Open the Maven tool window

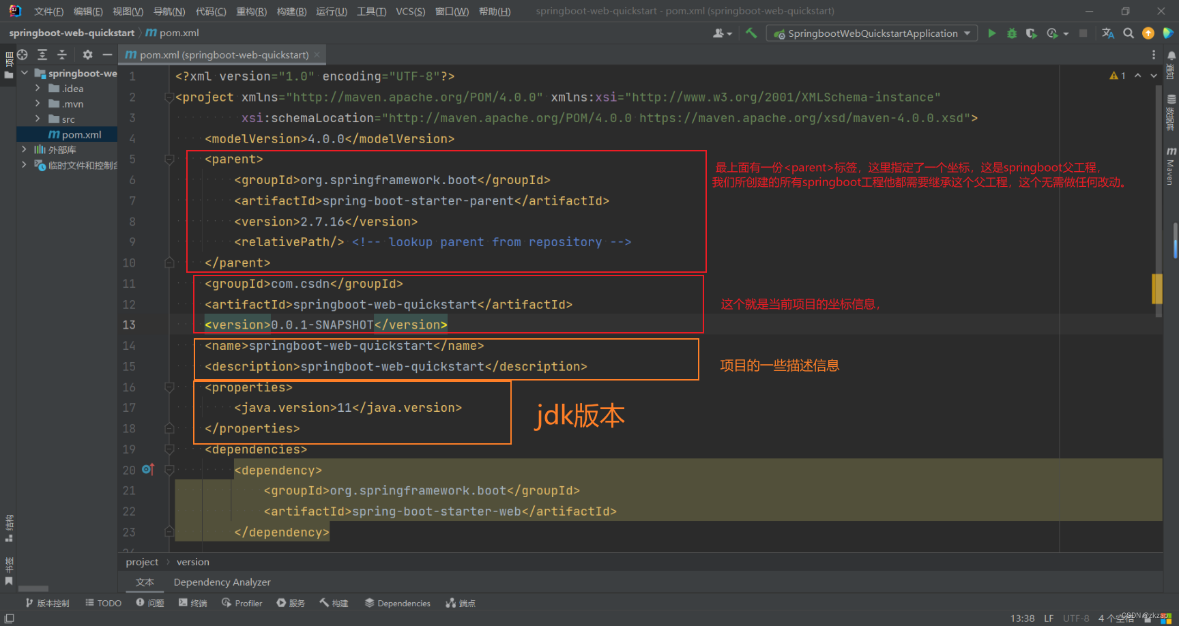point(1171,166)
